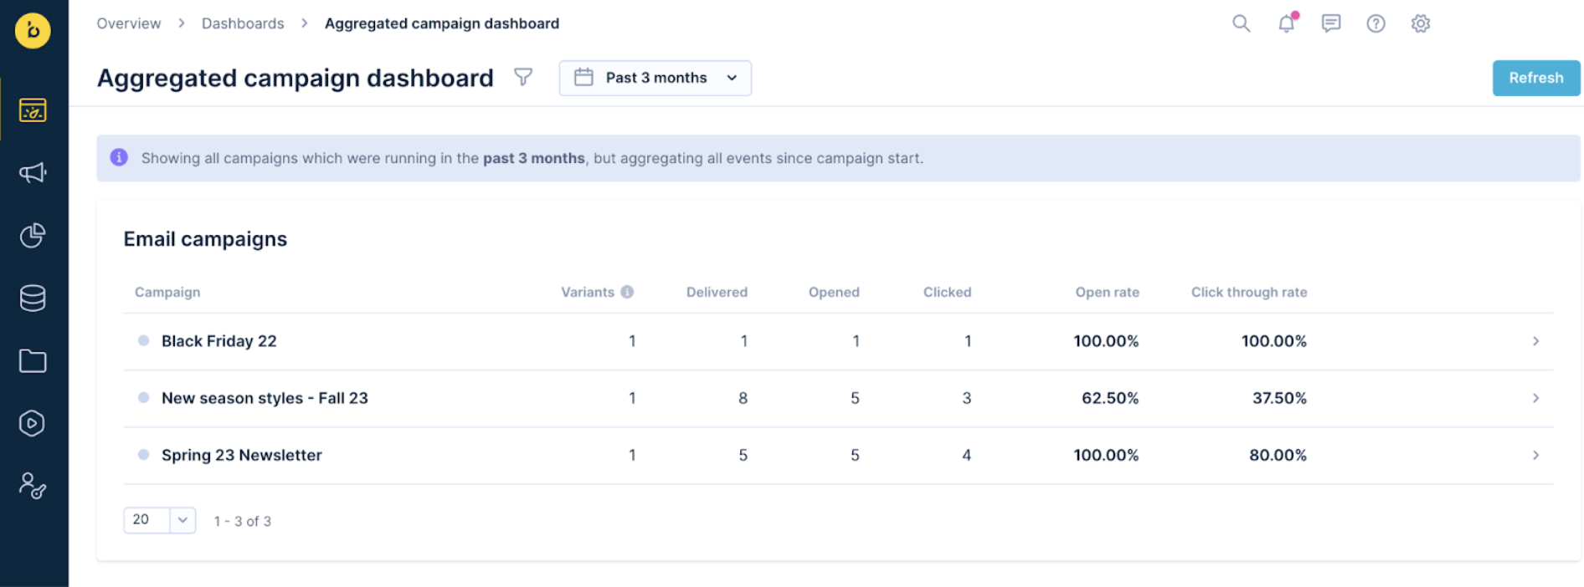
Task: Click the Variants info icon
Action: click(627, 292)
